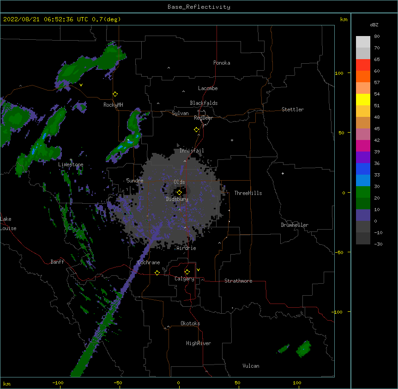Pick the orange 60-57 dBZ legend swatch

coord(363,76)
